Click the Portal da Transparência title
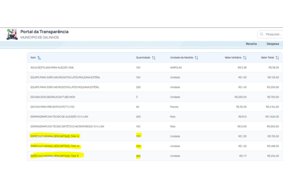Viewport: 283px width, 189px height. (44, 32)
